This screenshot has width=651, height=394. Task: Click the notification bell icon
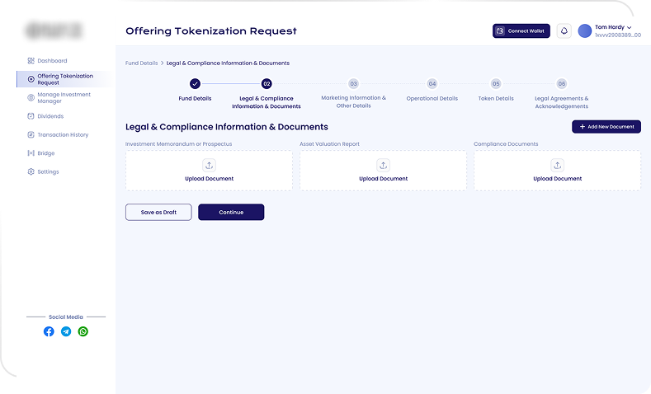pos(564,31)
